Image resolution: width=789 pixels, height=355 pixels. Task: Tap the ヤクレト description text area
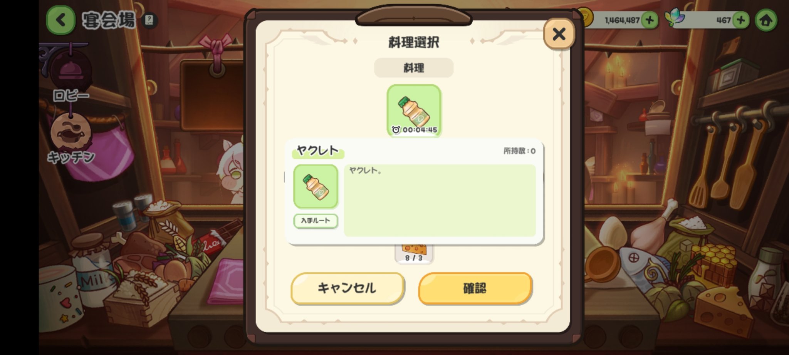(440, 201)
